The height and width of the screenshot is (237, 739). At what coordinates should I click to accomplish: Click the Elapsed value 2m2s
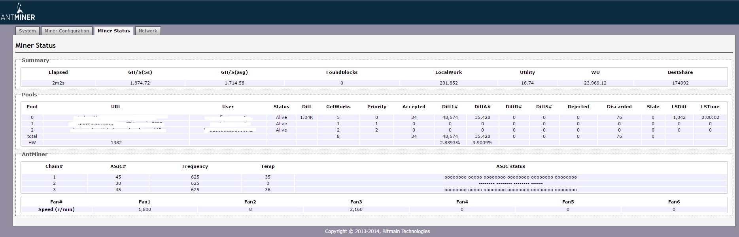tap(58, 83)
